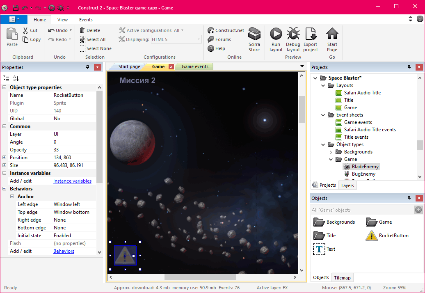Click Debug layout bug icon
425x293 pixels.
(293, 34)
